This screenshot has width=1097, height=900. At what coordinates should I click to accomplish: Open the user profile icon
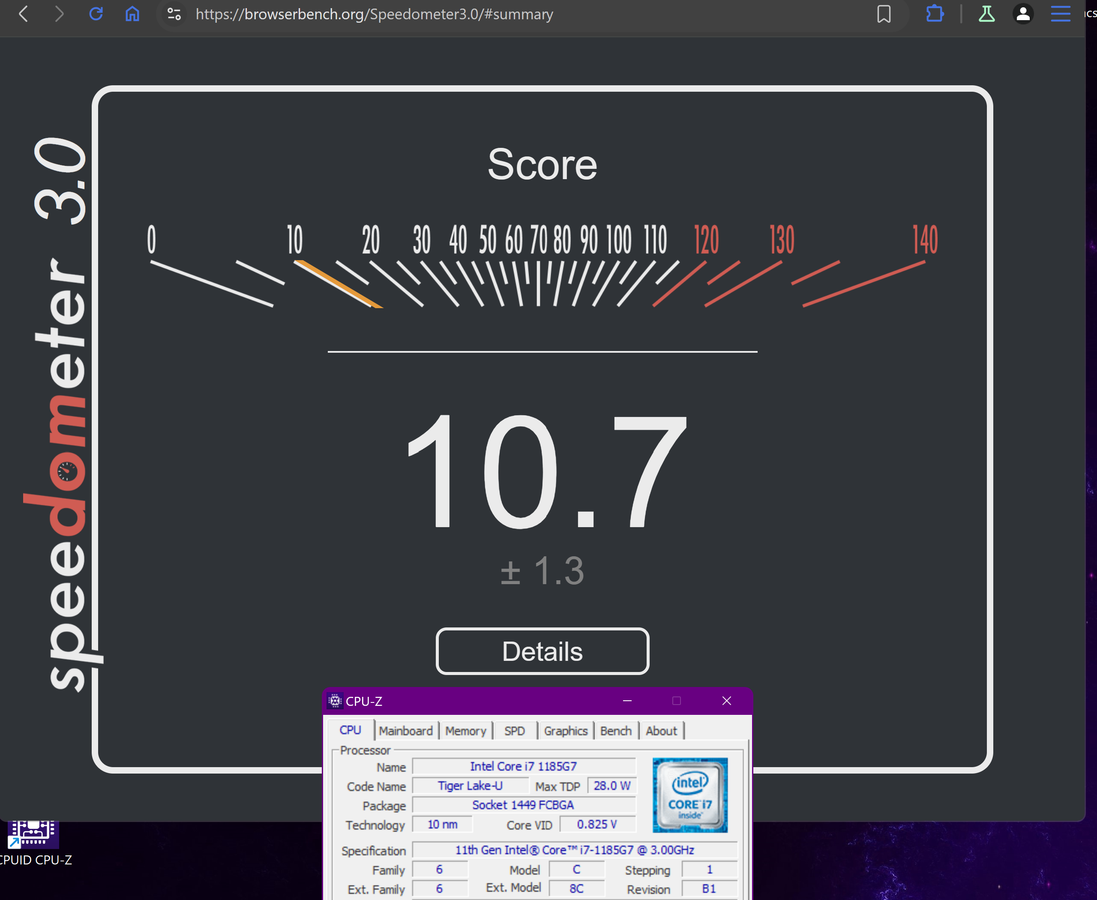(x=1022, y=14)
